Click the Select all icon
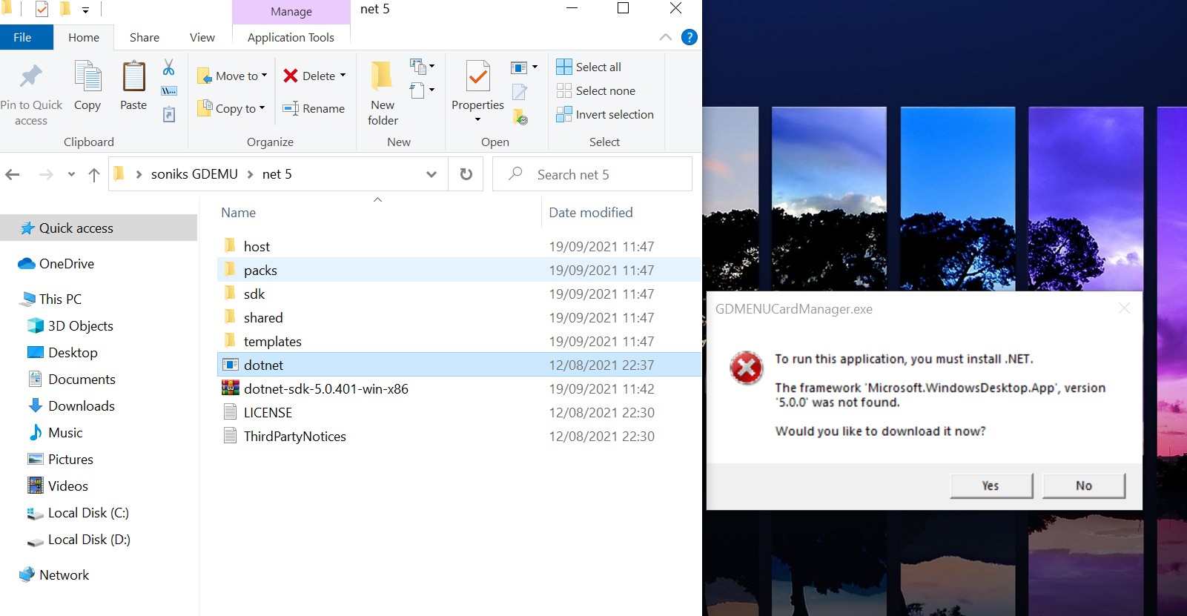 (x=564, y=67)
